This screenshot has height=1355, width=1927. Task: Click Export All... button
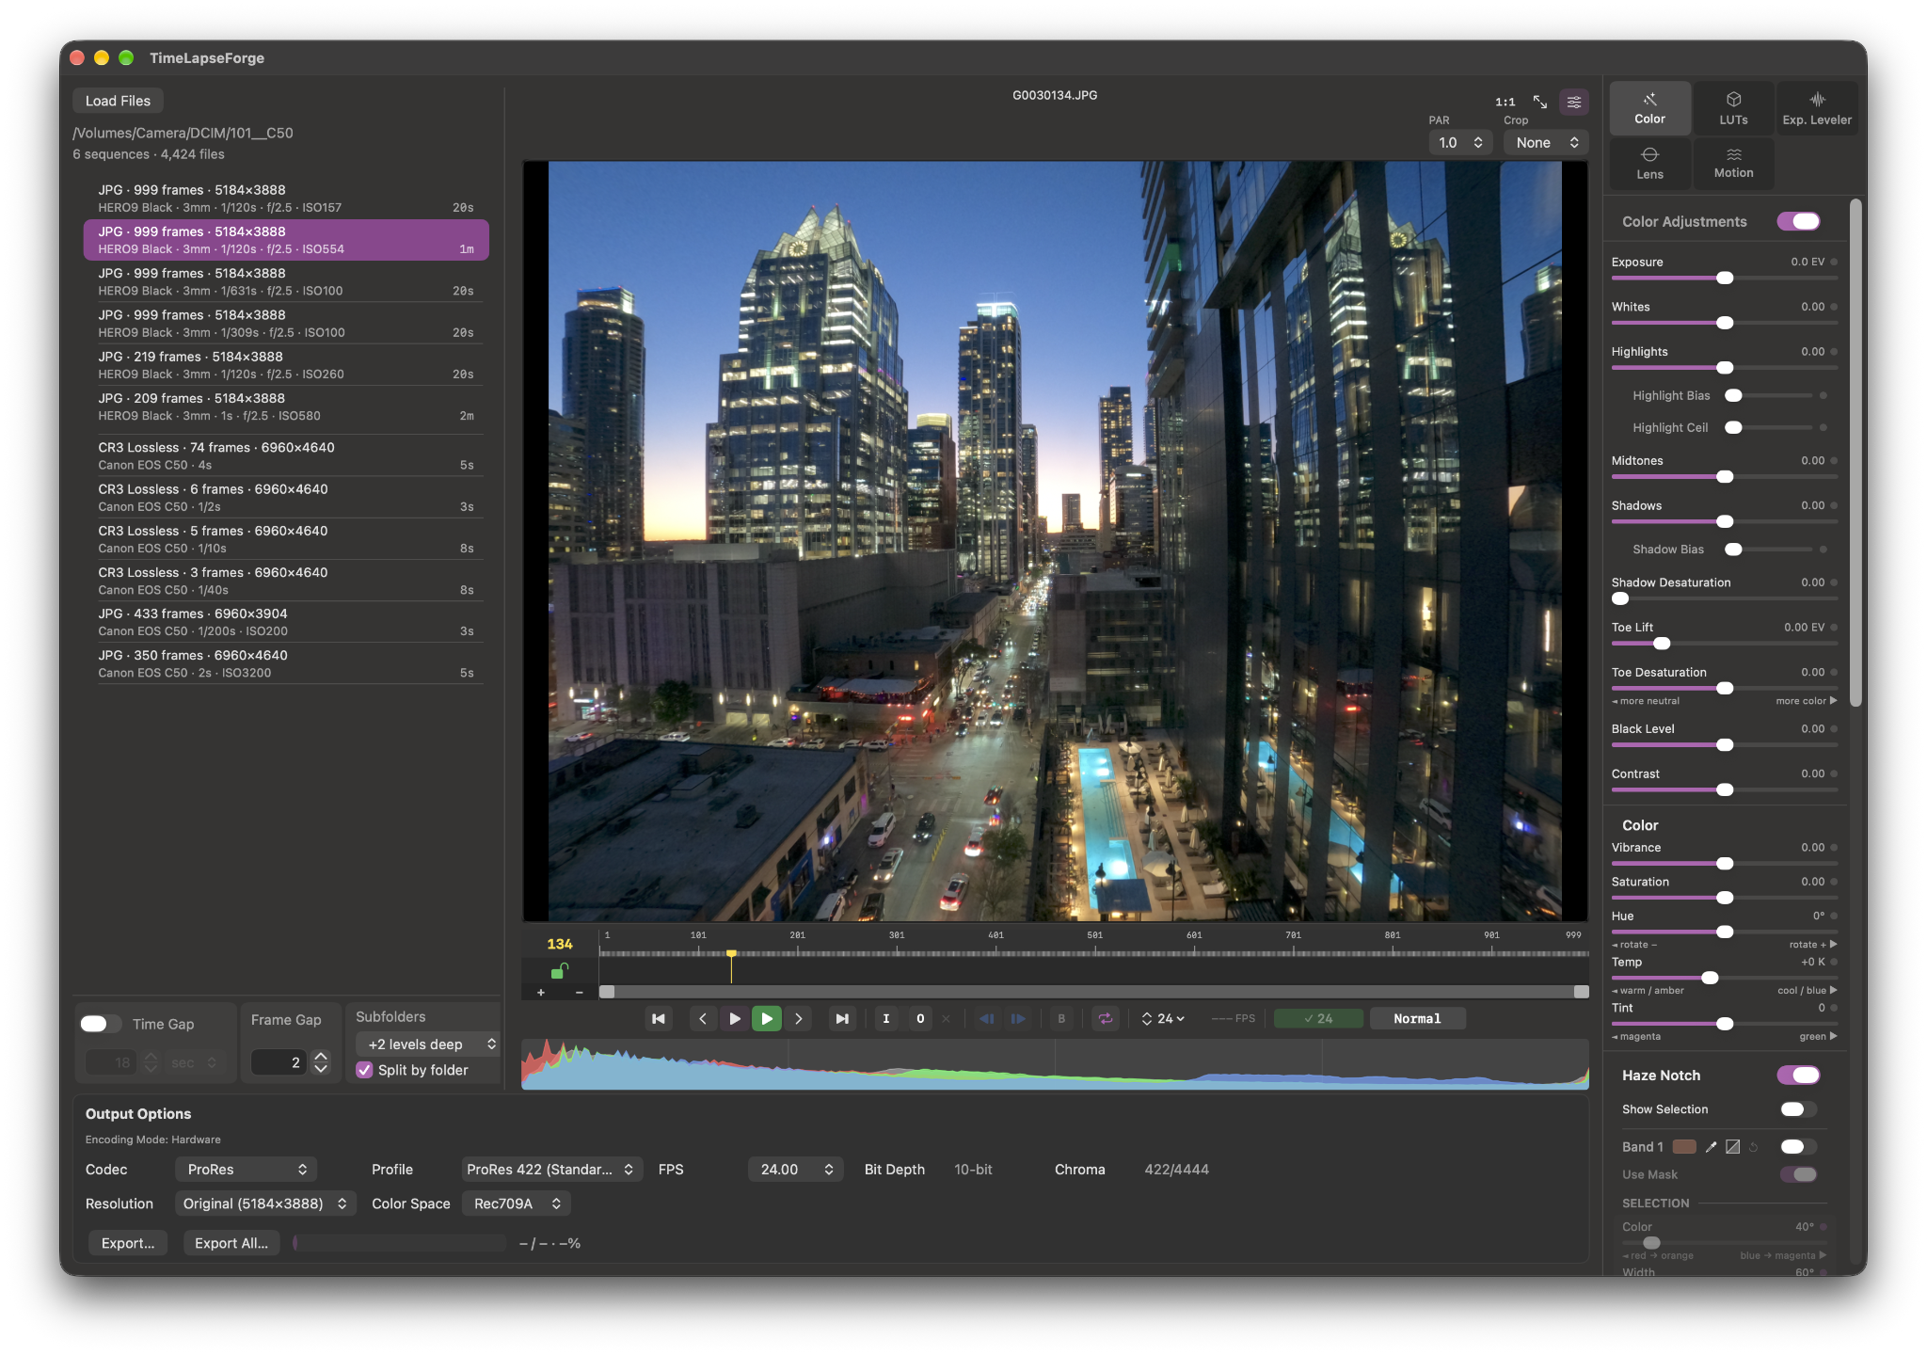231,1243
